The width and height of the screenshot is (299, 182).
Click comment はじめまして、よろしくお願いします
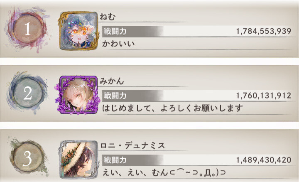pyautogui.click(x=173, y=108)
